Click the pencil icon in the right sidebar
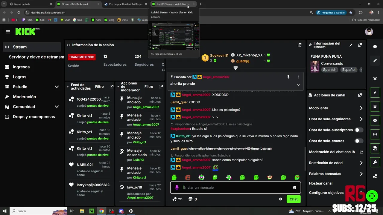Viewport: 383px width, 215px height. coord(375,61)
